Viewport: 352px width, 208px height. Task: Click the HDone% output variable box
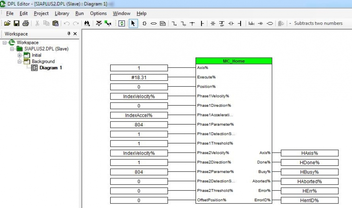309,163
